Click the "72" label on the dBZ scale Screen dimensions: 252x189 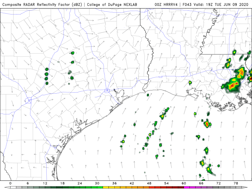(219, 183)
